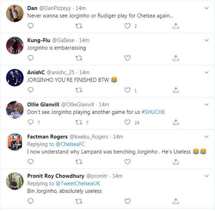Like AnishC's FINISHED tweet

point(128,90)
